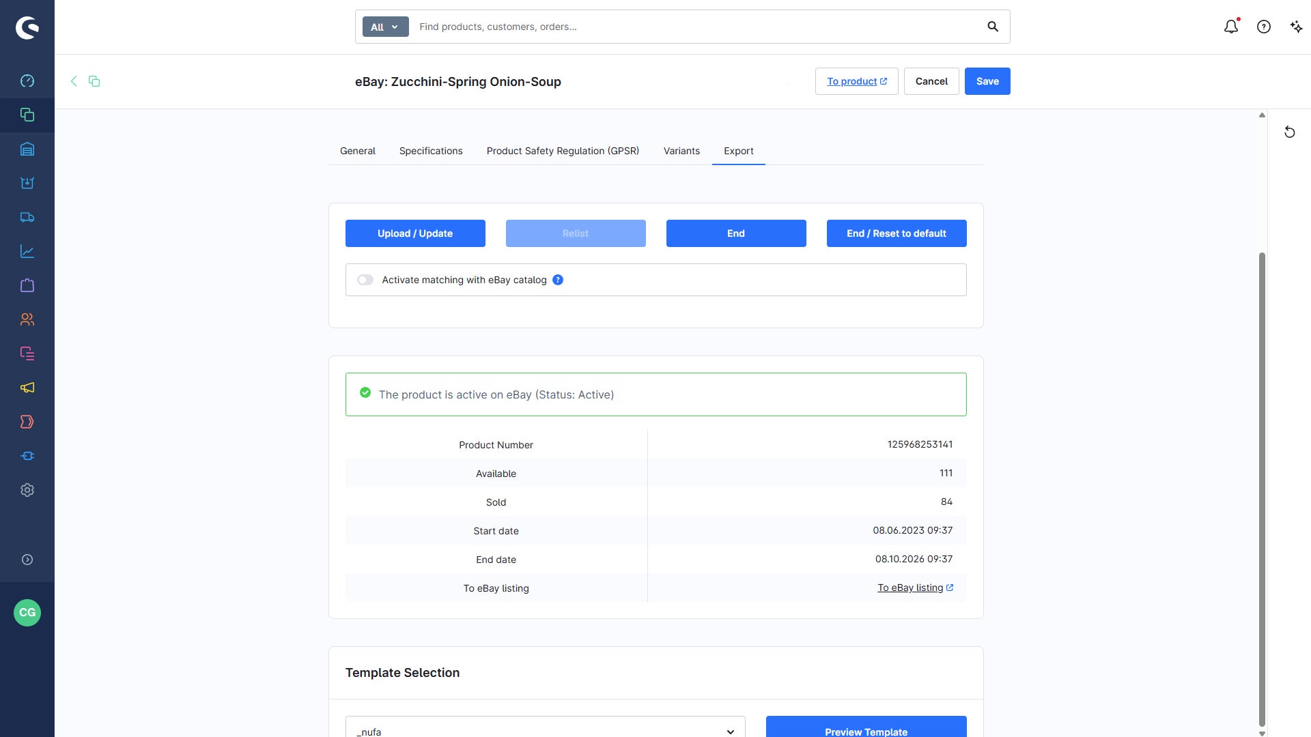Open the plug extensions icon
This screenshot has height=737, width=1311.
[27, 456]
